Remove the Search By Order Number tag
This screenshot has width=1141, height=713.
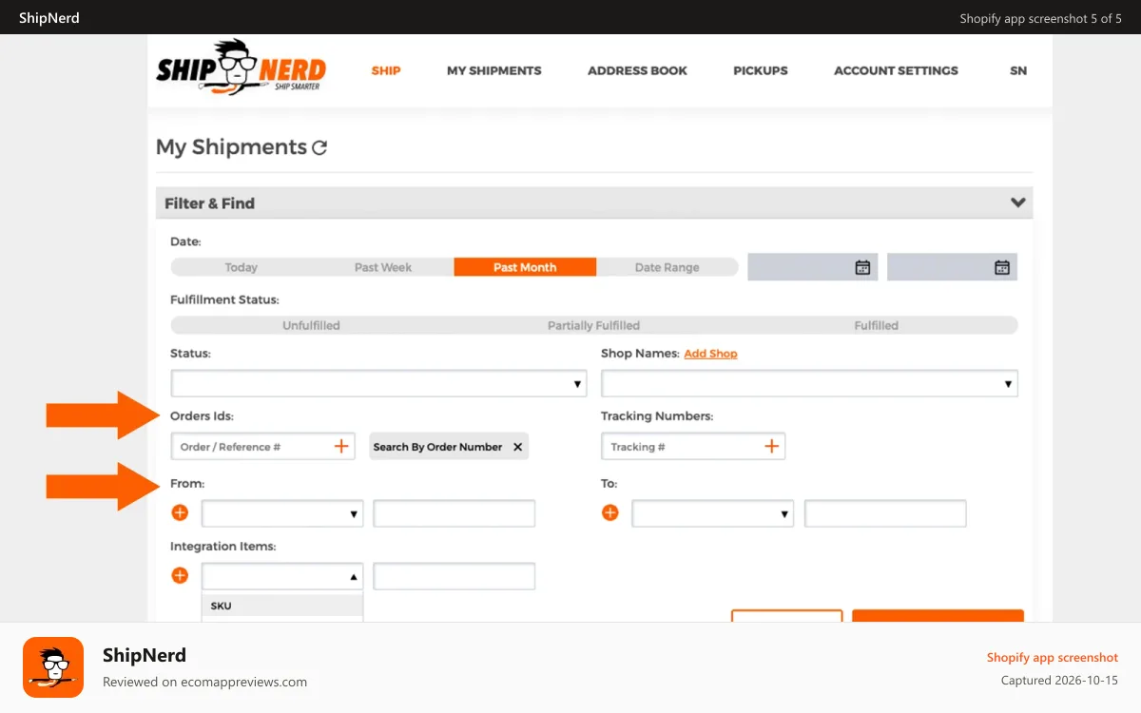518,447
